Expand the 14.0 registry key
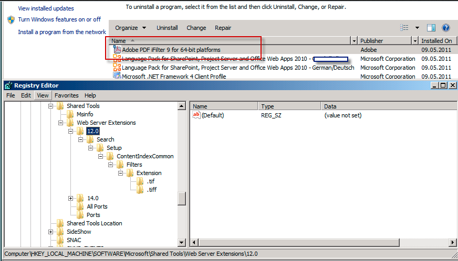458x261 pixels. pos(70,198)
